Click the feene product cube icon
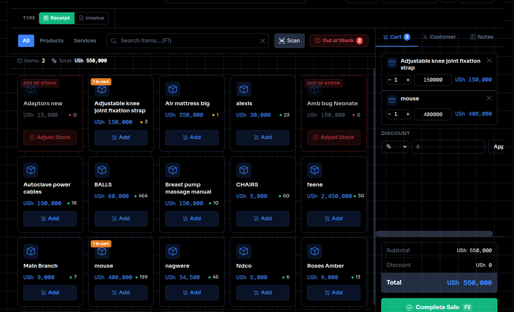514x312 pixels. point(315,170)
